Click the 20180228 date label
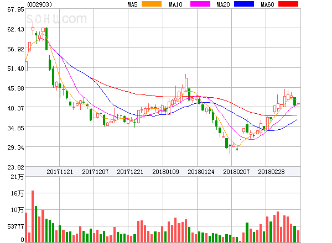Image resolution: width=332 pixels, height=243 pixels. (271, 172)
